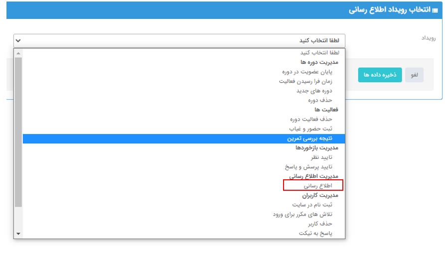Click group header مدیریت کاربران
Image resolution: width=445 pixels, height=260 pixels.
tap(320, 195)
